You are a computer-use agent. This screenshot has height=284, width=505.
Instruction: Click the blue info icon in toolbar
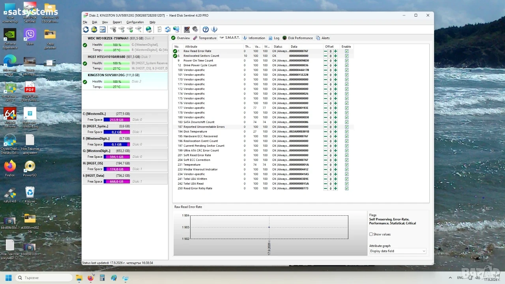pyautogui.click(x=214, y=30)
